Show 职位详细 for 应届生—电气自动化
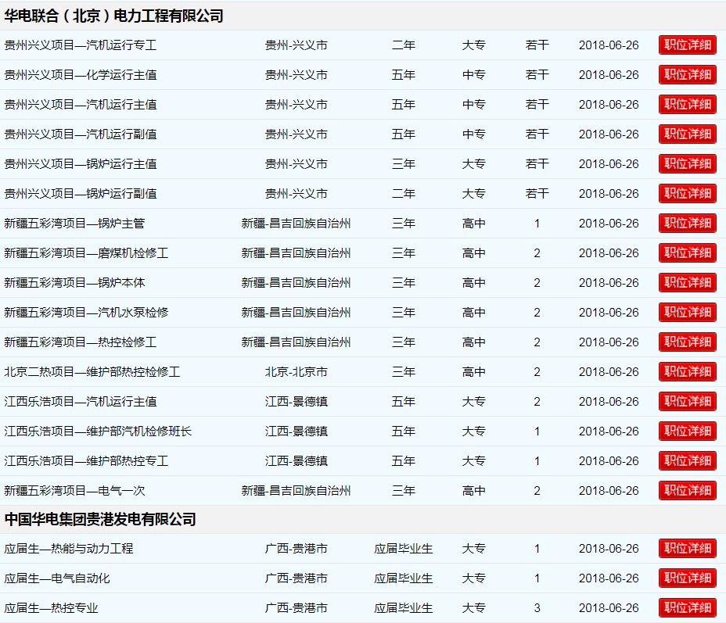 coord(688,578)
